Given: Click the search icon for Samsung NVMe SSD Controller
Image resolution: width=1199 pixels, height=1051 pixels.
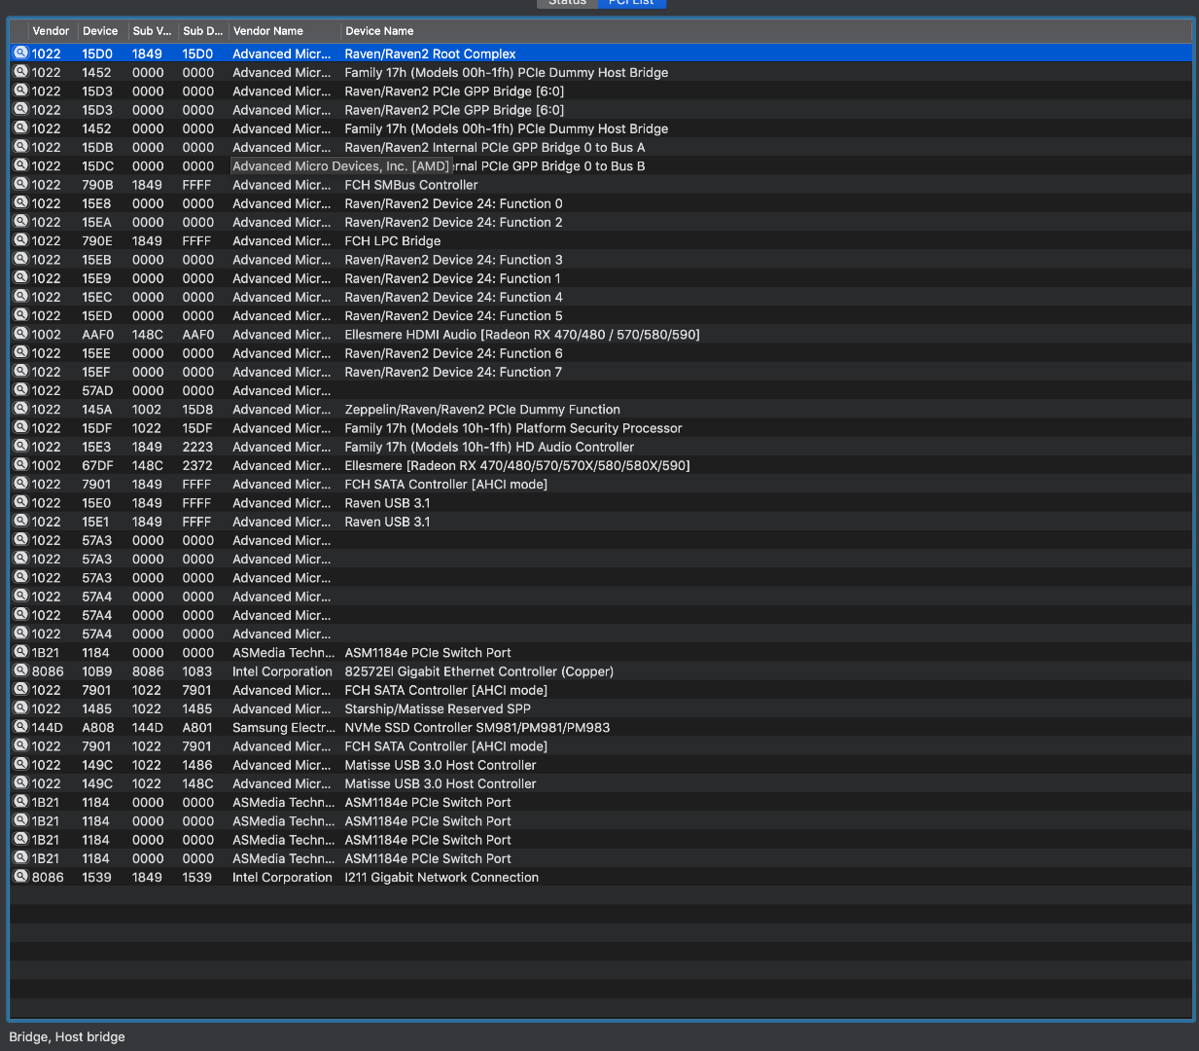Looking at the screenshot, I should (19, 727).
